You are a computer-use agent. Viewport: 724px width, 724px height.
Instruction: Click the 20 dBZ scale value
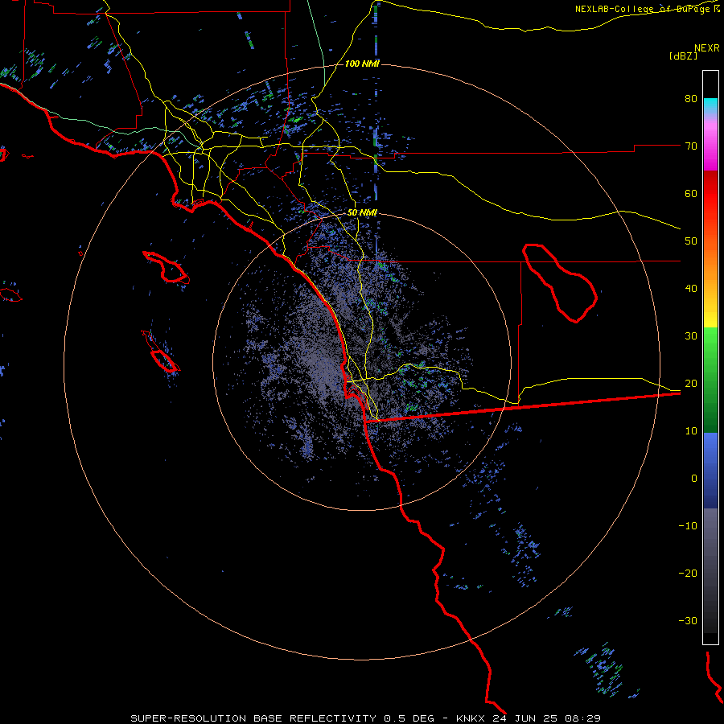click(x=691, y=384)
